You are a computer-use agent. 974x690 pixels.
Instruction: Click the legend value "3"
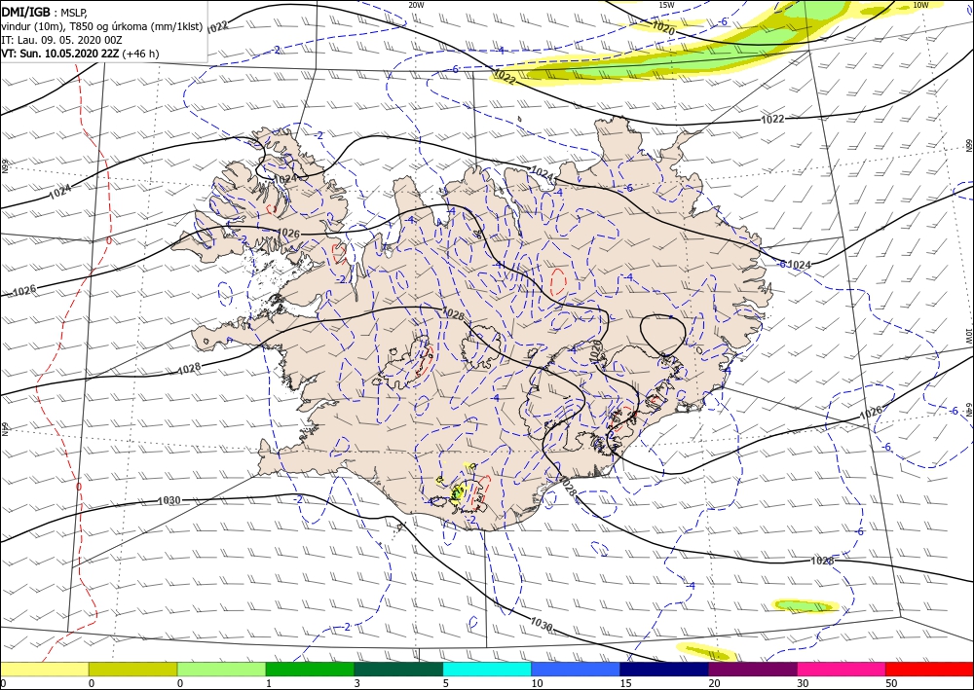[x=357, y=683]
